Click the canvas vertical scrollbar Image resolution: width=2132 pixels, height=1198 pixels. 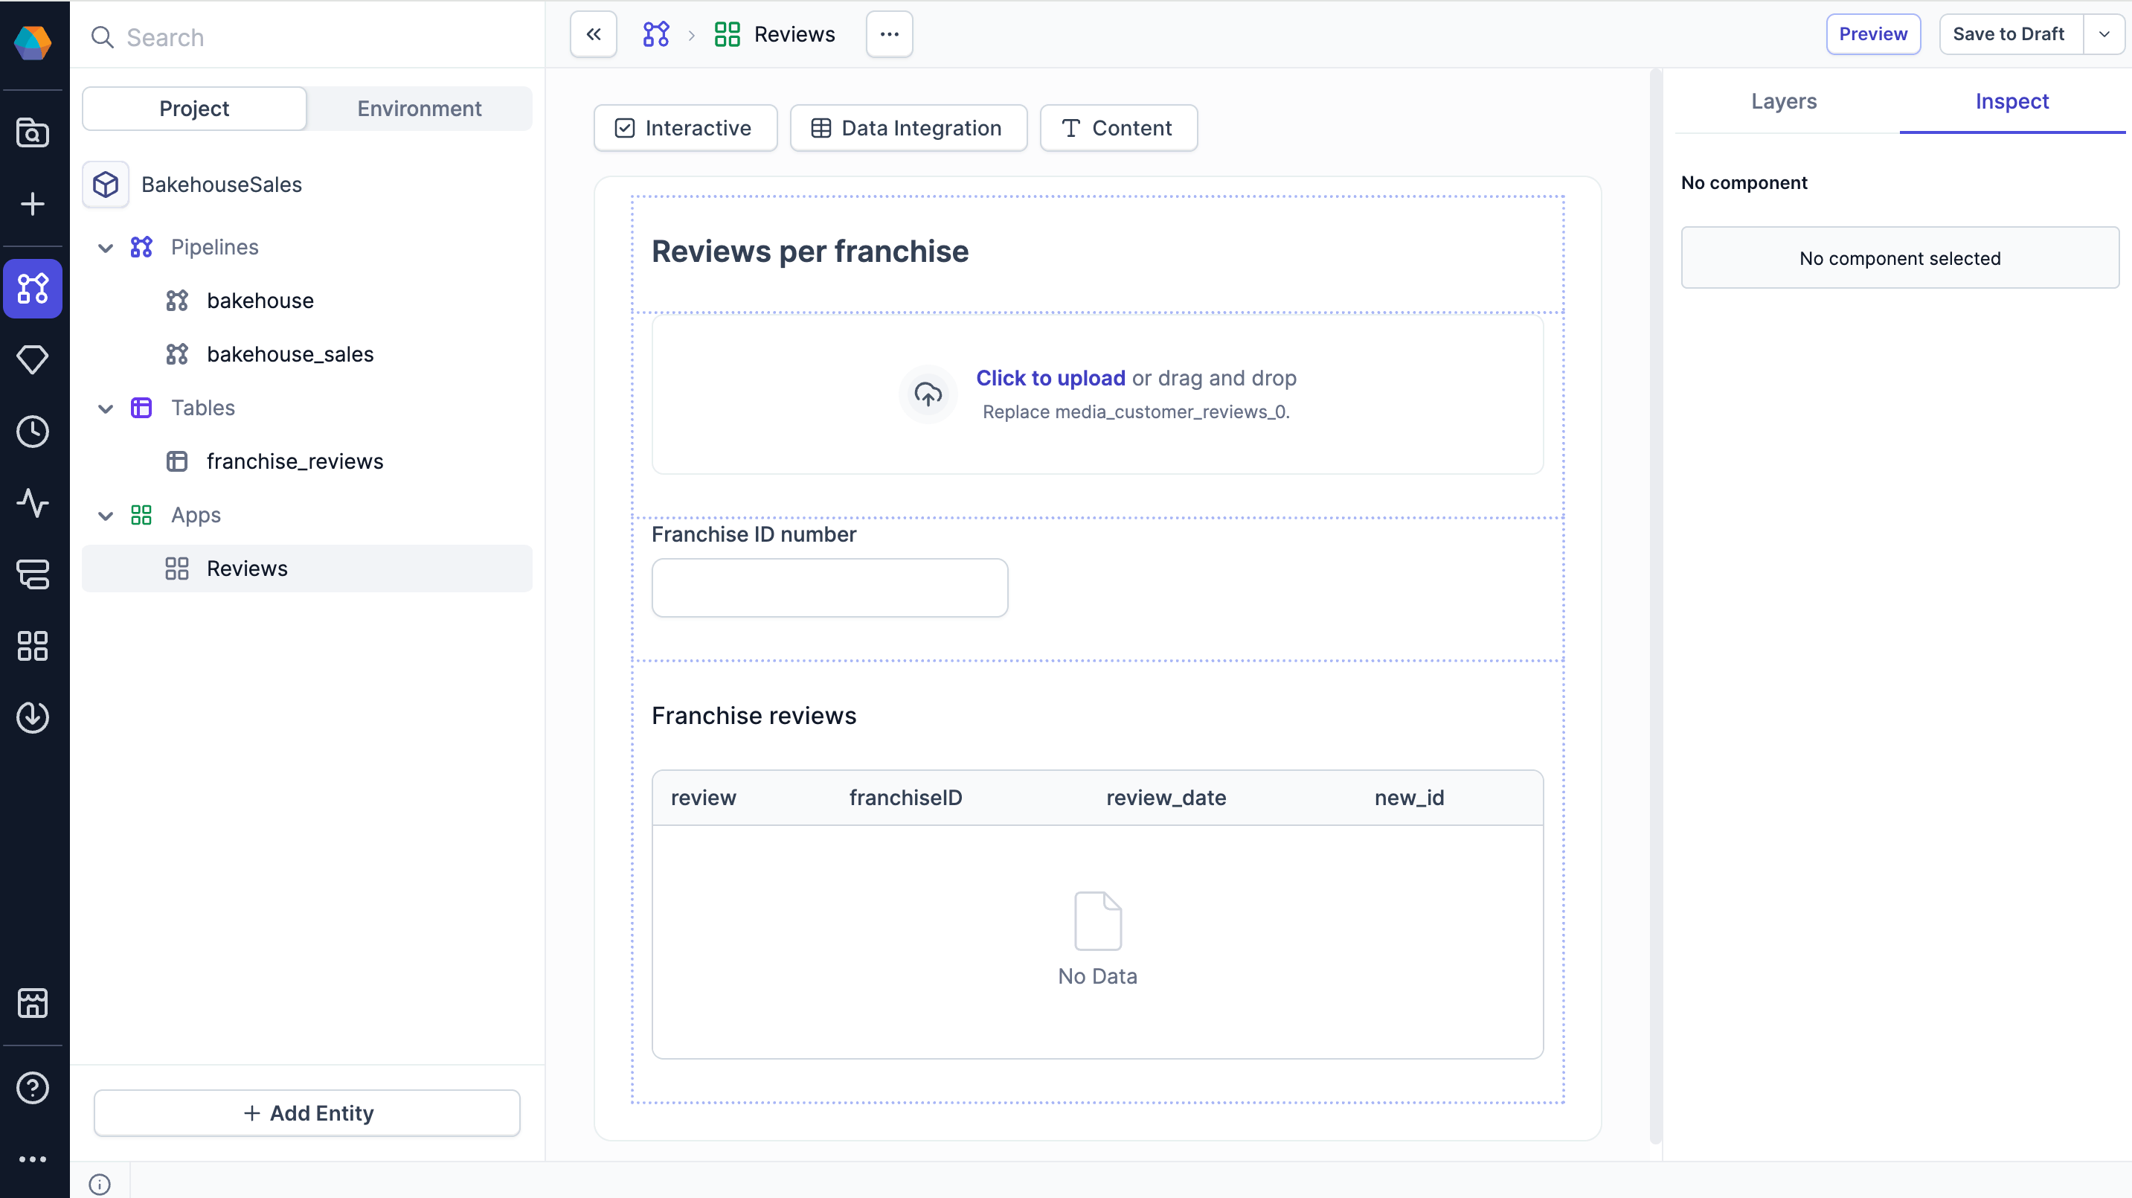tap(1655, 604)
